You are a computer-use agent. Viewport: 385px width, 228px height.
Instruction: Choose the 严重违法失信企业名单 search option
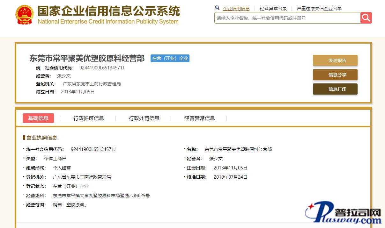coord(319,9)
